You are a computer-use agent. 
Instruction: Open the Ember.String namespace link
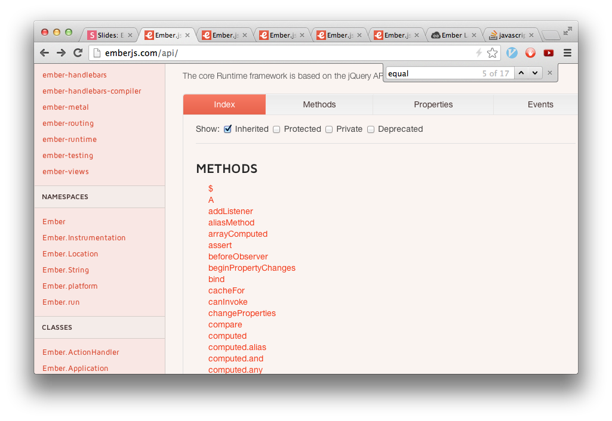[66, 270]
